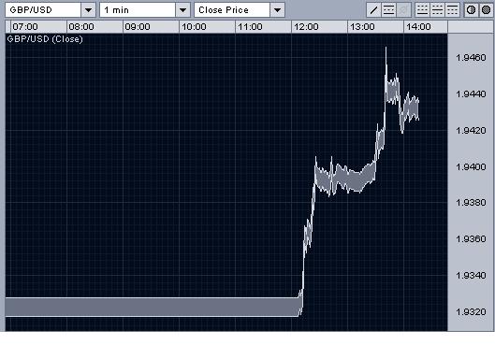Click the GBP/USD (Close) chart legend
Image resolution: width=495 pixels, height=359 pixels.
coord(45,39)
